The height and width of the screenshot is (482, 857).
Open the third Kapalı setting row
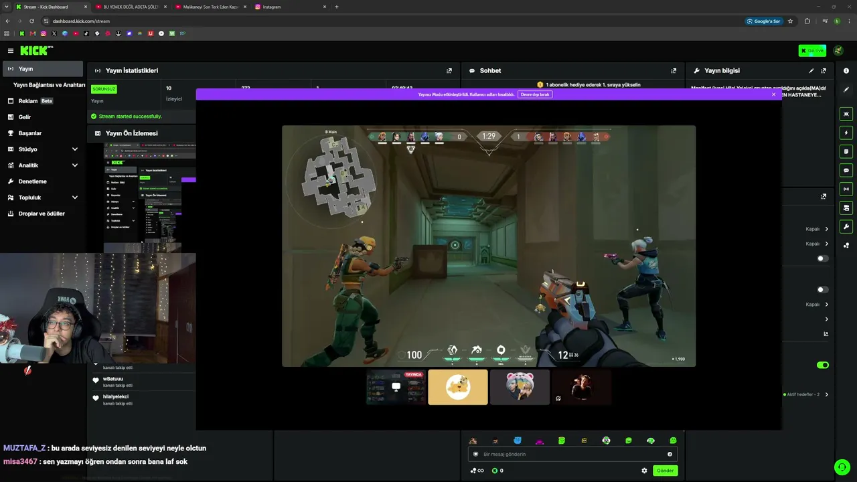817,305
